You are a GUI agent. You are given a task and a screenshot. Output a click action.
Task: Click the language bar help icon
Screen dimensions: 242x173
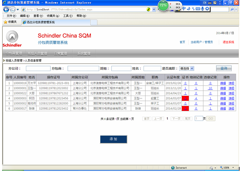[215, 3]
